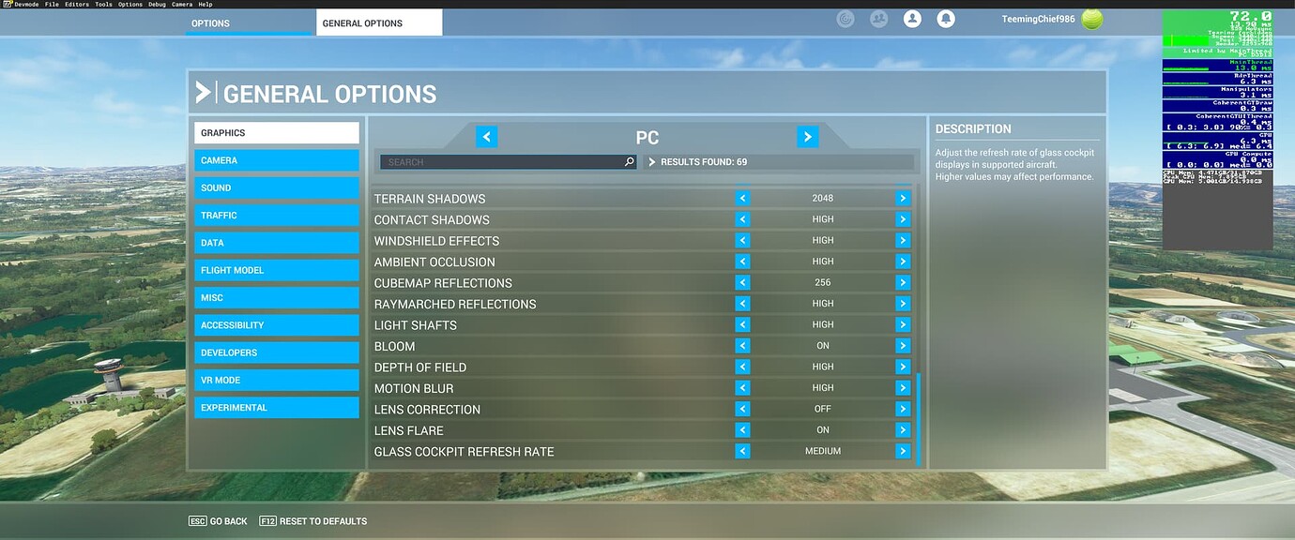
Task: Toggle Bloom off
Action: [903, 345]
